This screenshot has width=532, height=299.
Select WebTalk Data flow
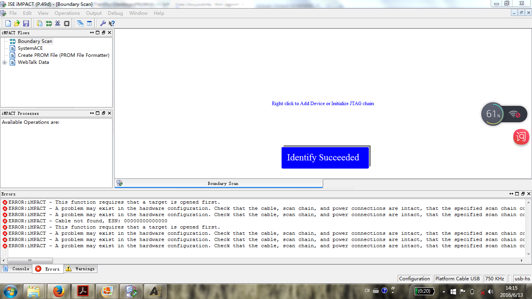(33, 62)
